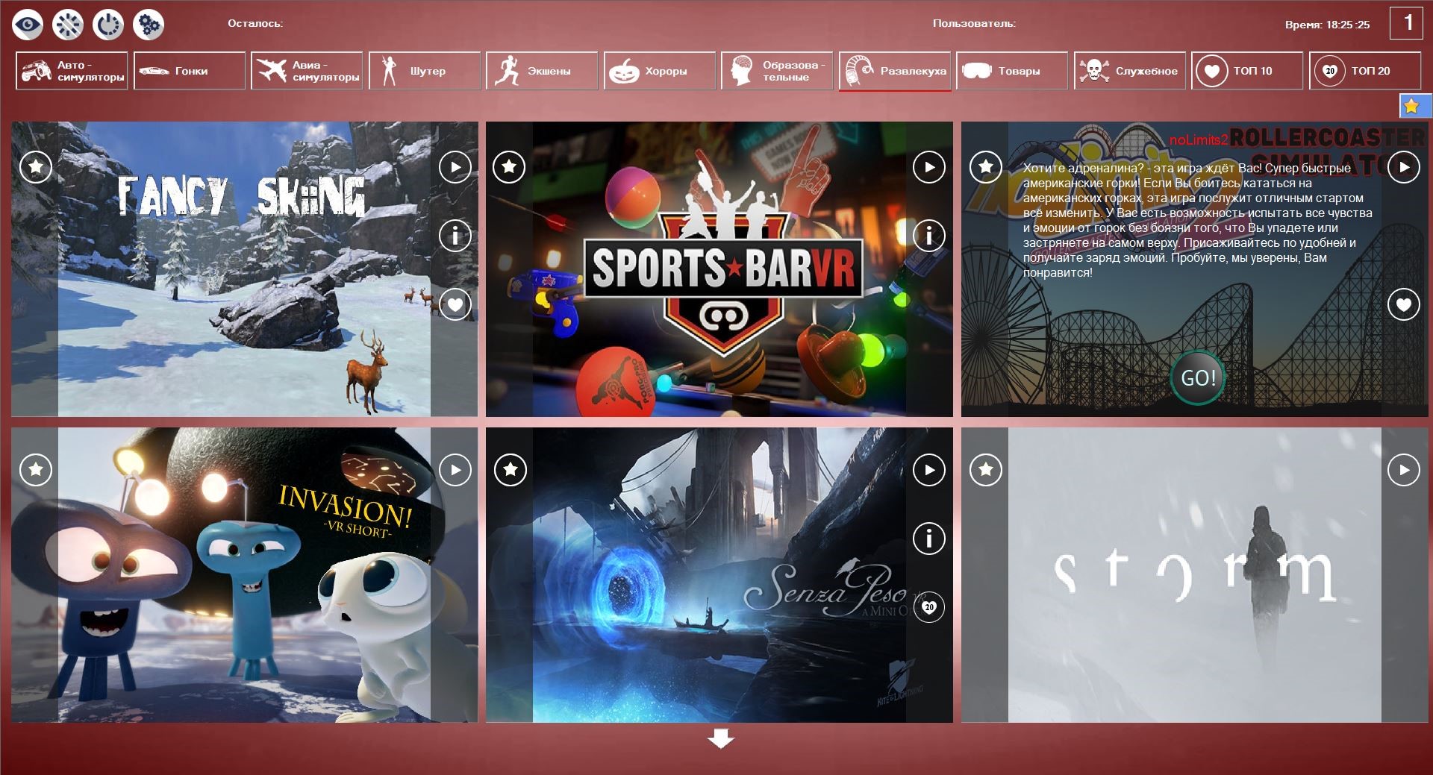This screenshot has height=775, width=1433.
Task: Click the Пользователь label
Action: coord(974,24)
